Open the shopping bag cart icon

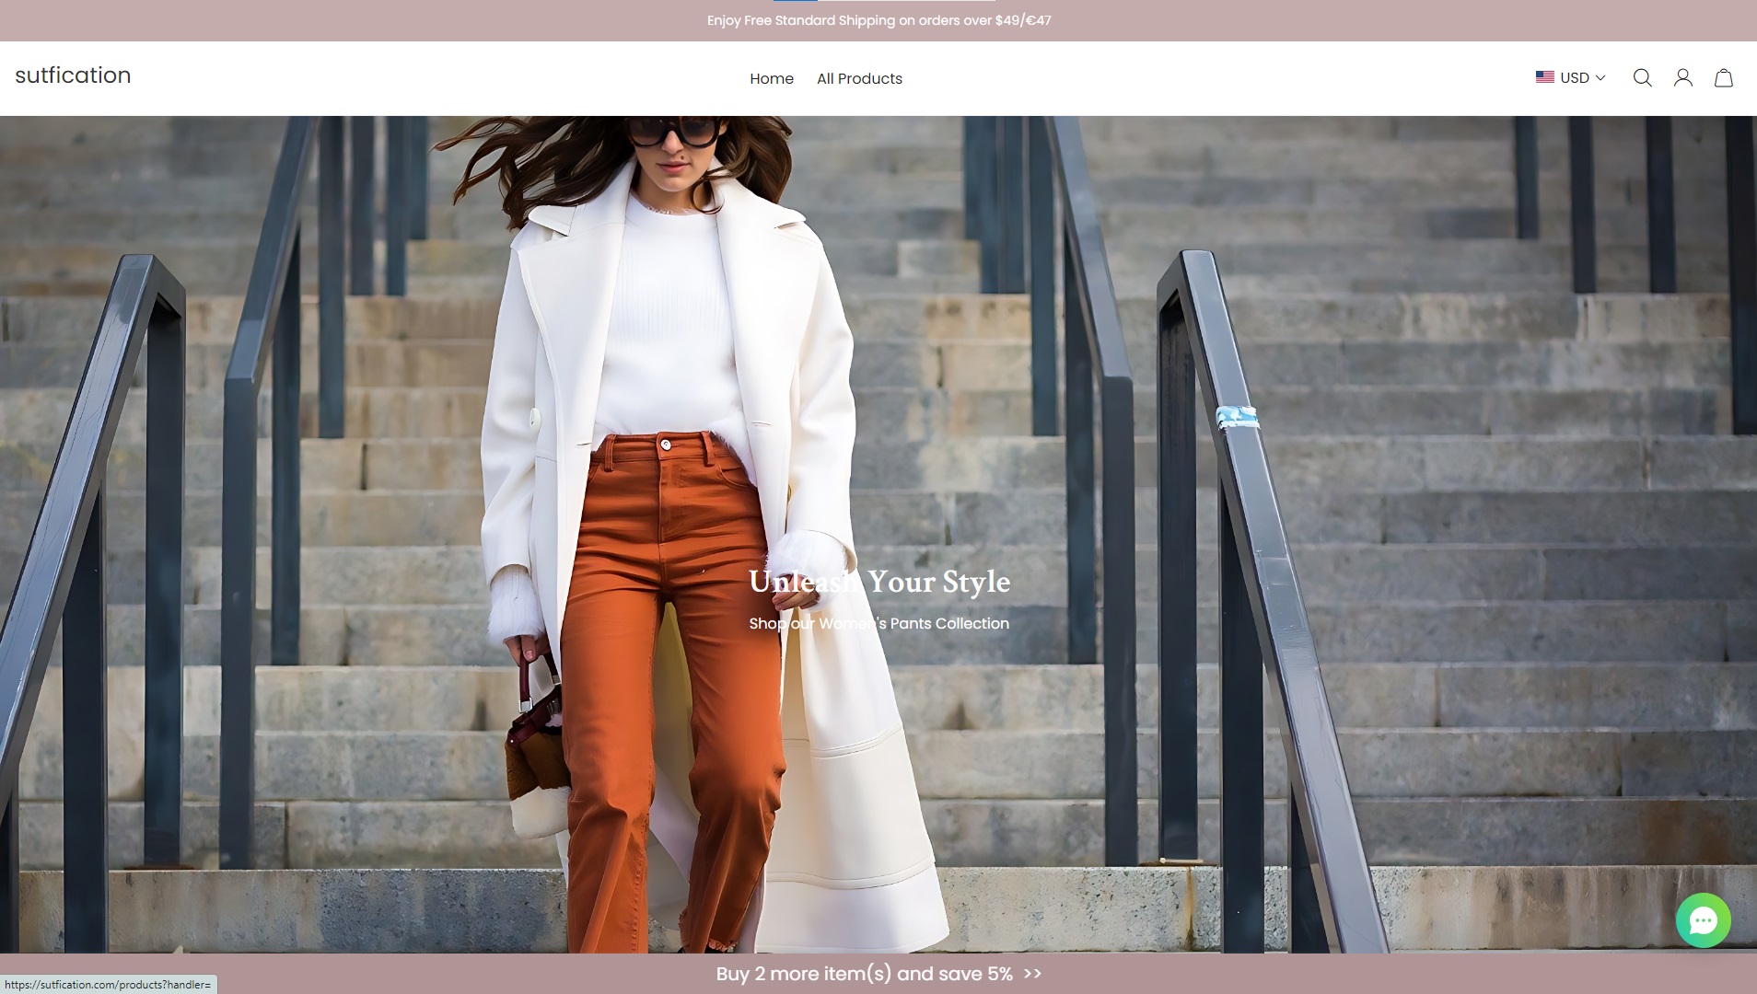click(1723, 78)
